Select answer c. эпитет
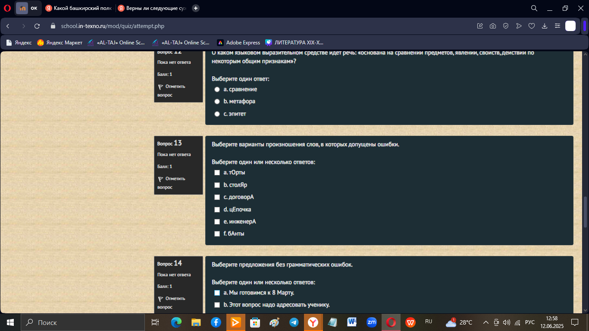The image size is (589, 331). [x=217, y=114]
